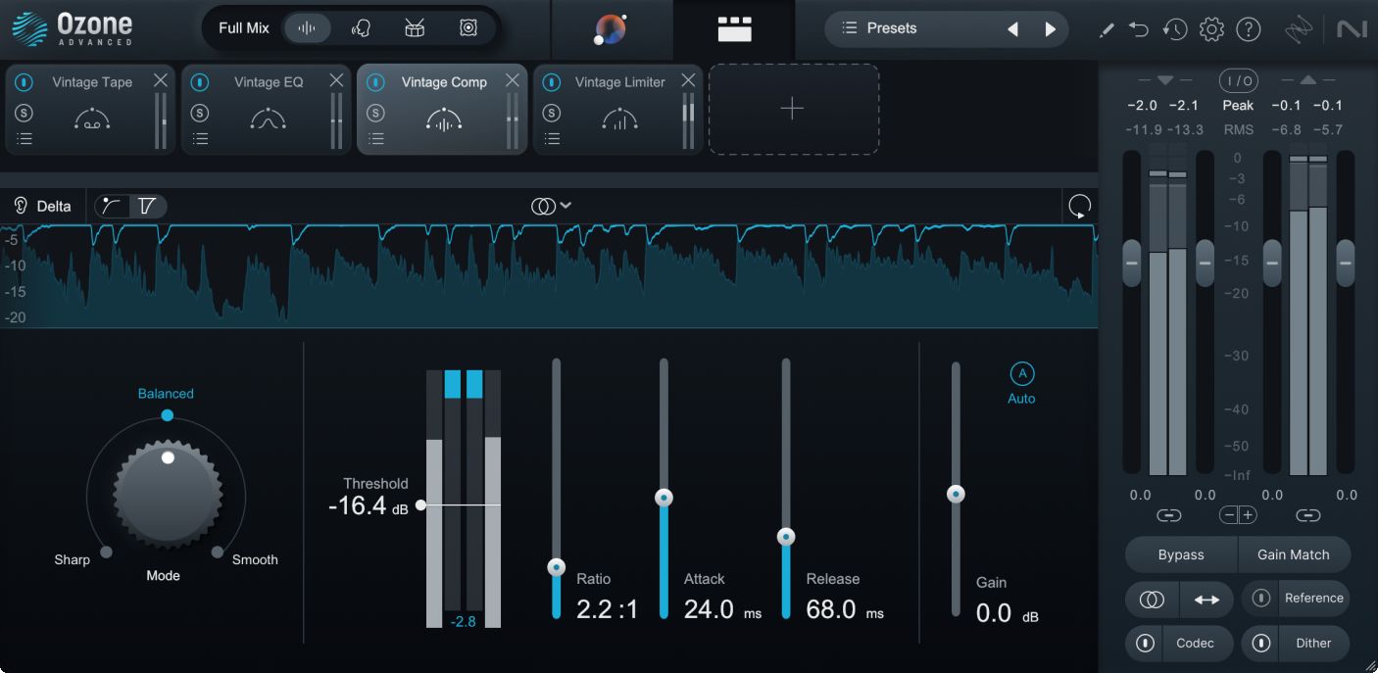Select the bass speaker target icon
Viewport: 1378px width, 673px height.
coord(468,27)
